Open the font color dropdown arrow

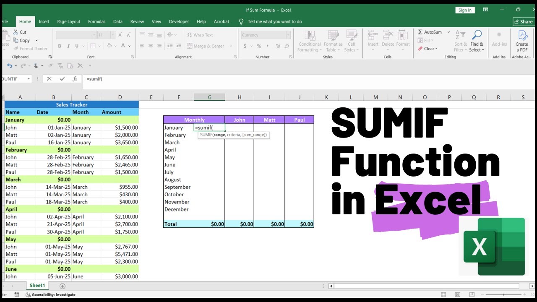[130, 46]
